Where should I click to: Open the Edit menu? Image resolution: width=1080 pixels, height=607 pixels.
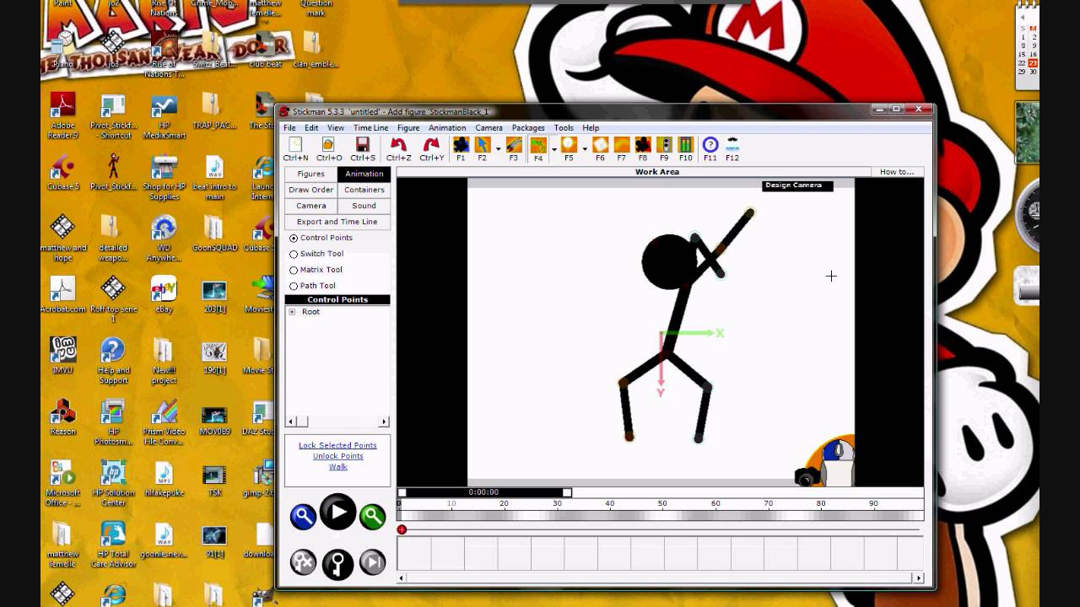[x=311, y=128]
